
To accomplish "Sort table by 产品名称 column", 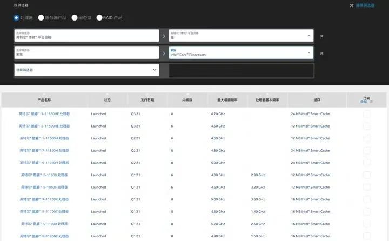I will click(x=44, y=100).
